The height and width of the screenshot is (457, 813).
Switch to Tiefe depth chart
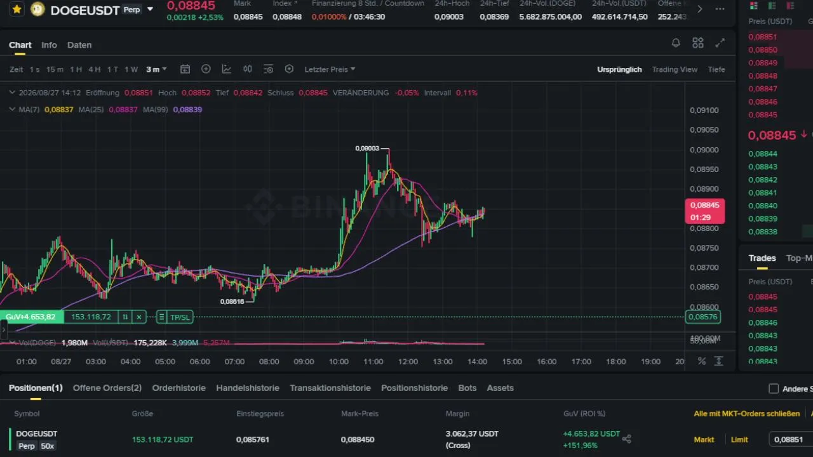[x=716, y=69]
